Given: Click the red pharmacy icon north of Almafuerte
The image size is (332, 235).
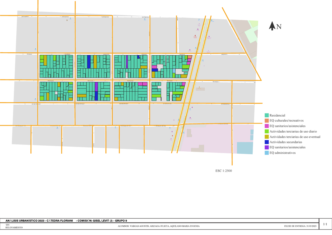Looking at the screenshot, I should coord(196,36).
